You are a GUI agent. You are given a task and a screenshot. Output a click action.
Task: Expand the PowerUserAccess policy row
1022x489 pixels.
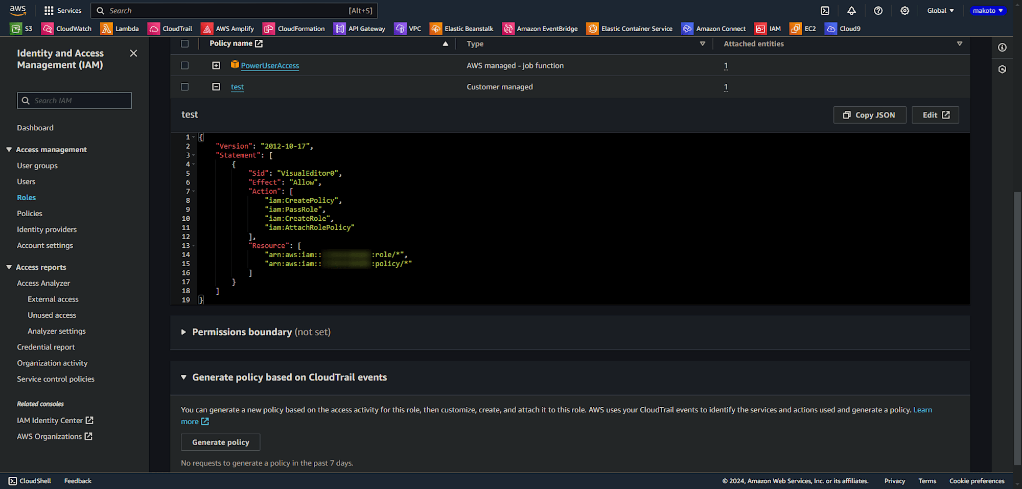tap(216, 65)
